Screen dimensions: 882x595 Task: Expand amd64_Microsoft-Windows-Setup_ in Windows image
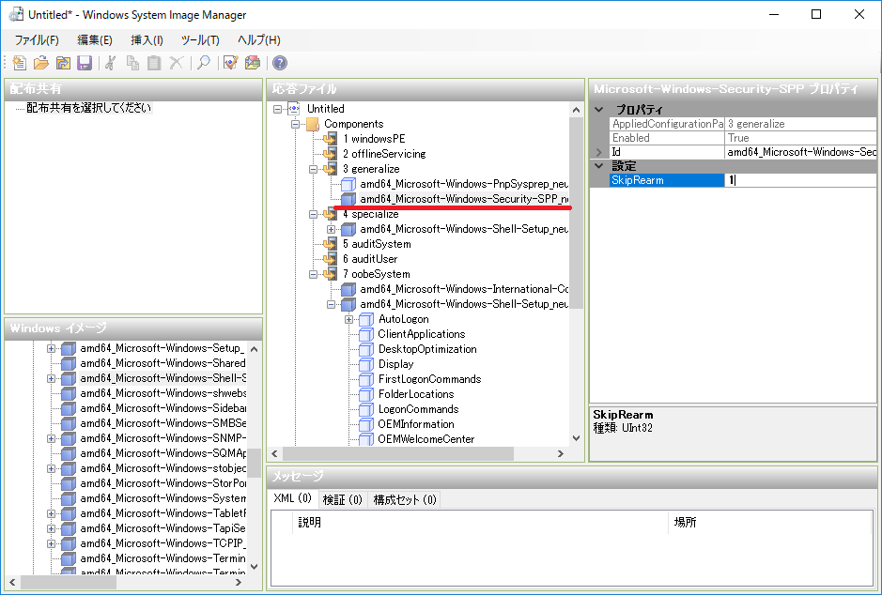51,348
